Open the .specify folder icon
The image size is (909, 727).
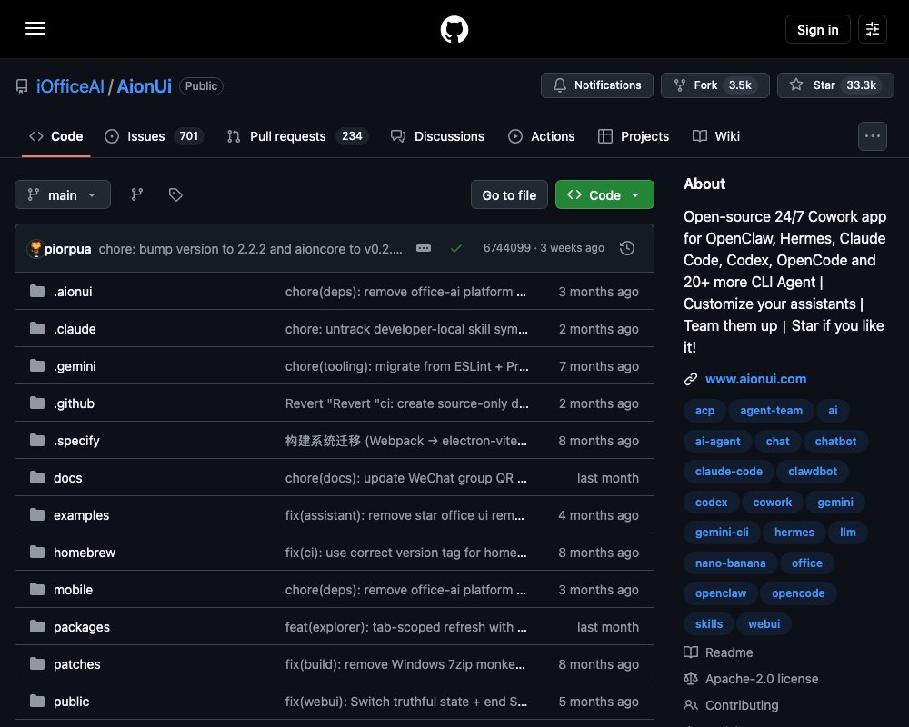(37, 440)
